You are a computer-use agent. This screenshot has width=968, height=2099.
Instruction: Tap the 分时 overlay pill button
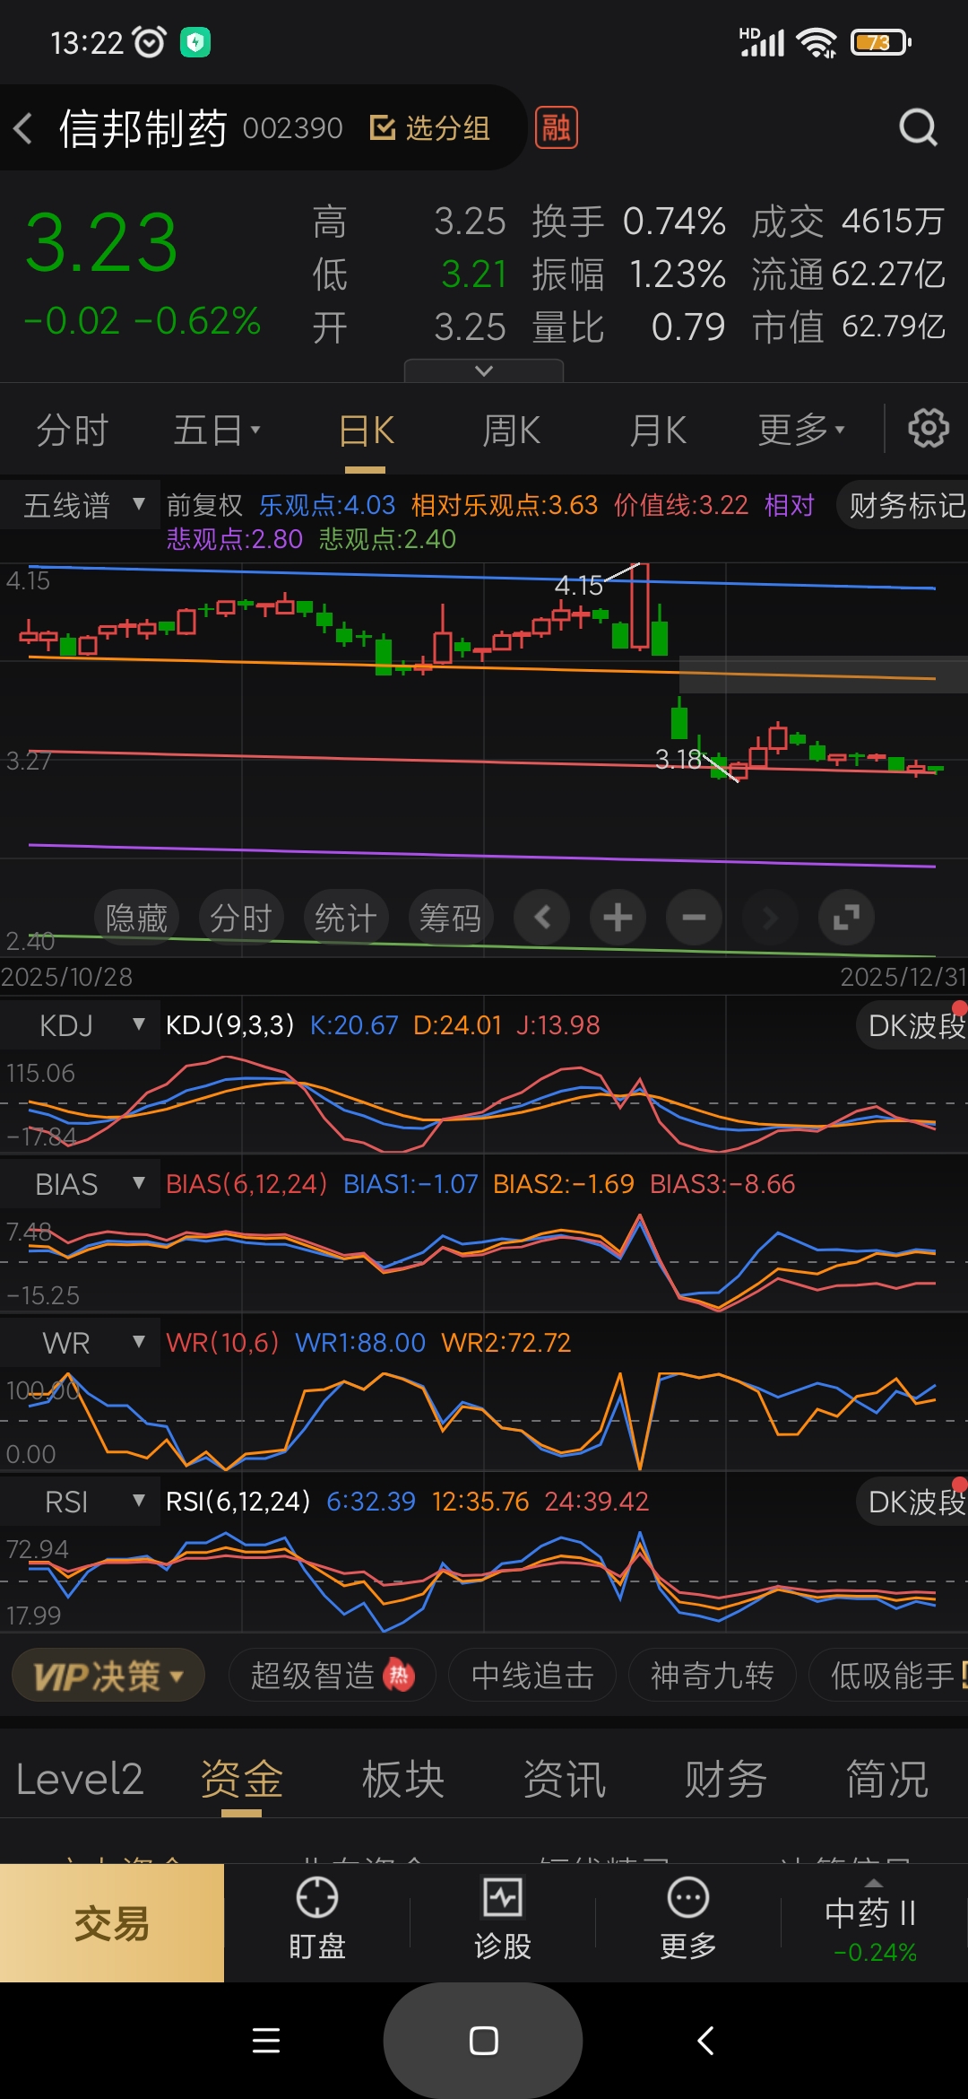click(x=241, y=918)
